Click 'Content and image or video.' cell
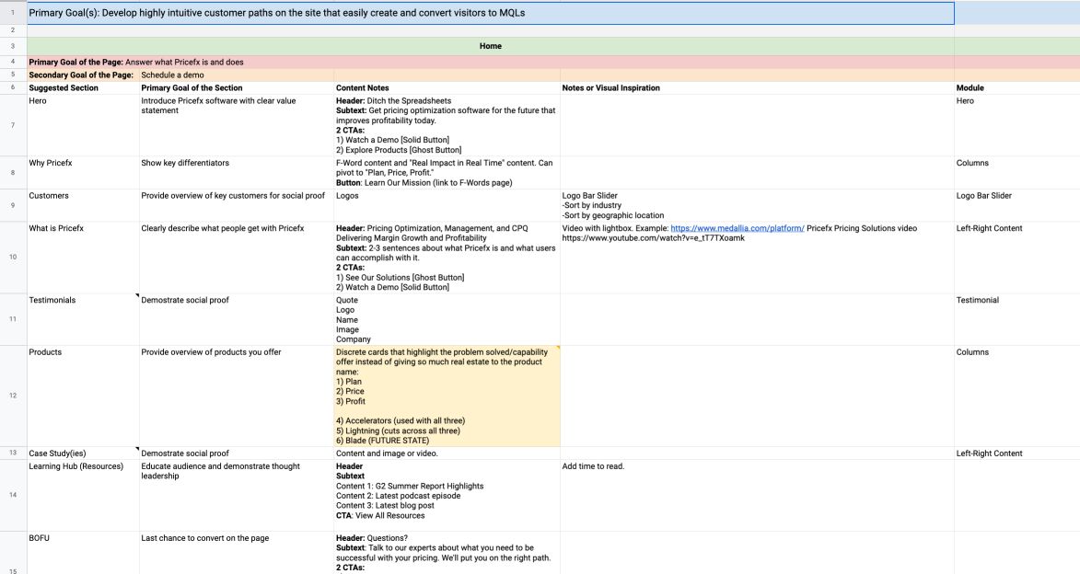The height and width of the screenshot is (574, 1080). (447, 453)
